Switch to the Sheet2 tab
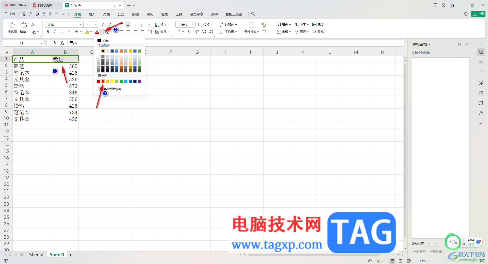The height and width of the screenshot is (264, 488). tap(36, 254)
